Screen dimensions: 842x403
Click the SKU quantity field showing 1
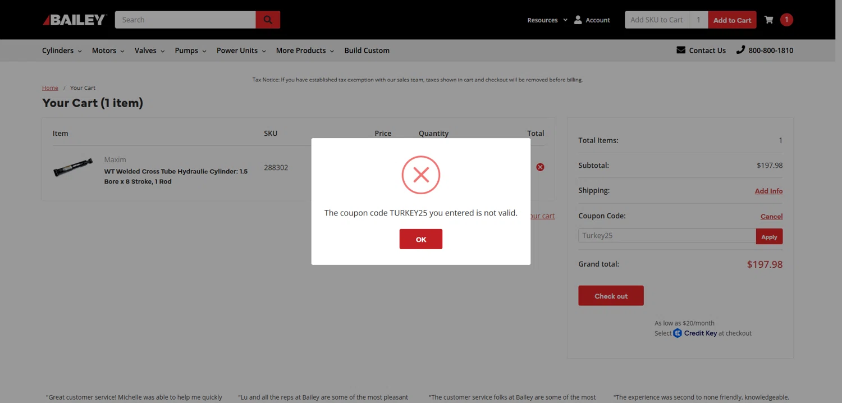click(699, 20)
